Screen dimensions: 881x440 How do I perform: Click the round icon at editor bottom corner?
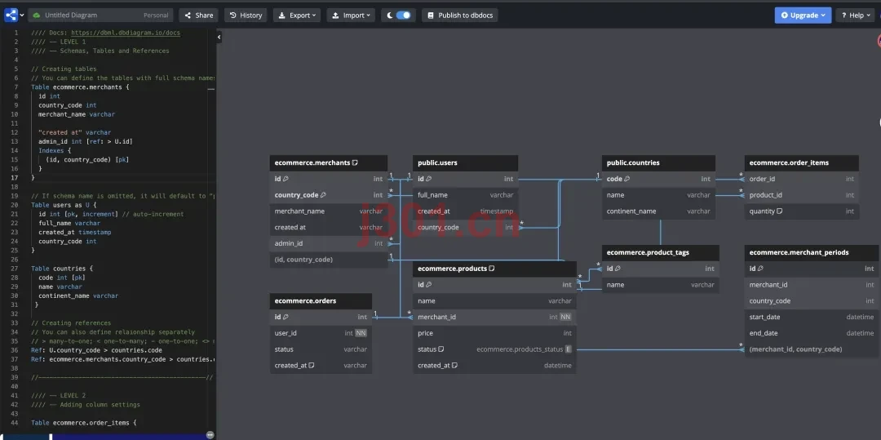click(210, 435)
